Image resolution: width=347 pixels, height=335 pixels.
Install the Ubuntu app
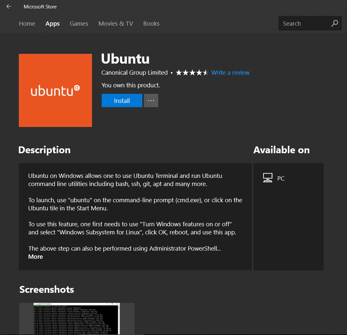(122, 100)
